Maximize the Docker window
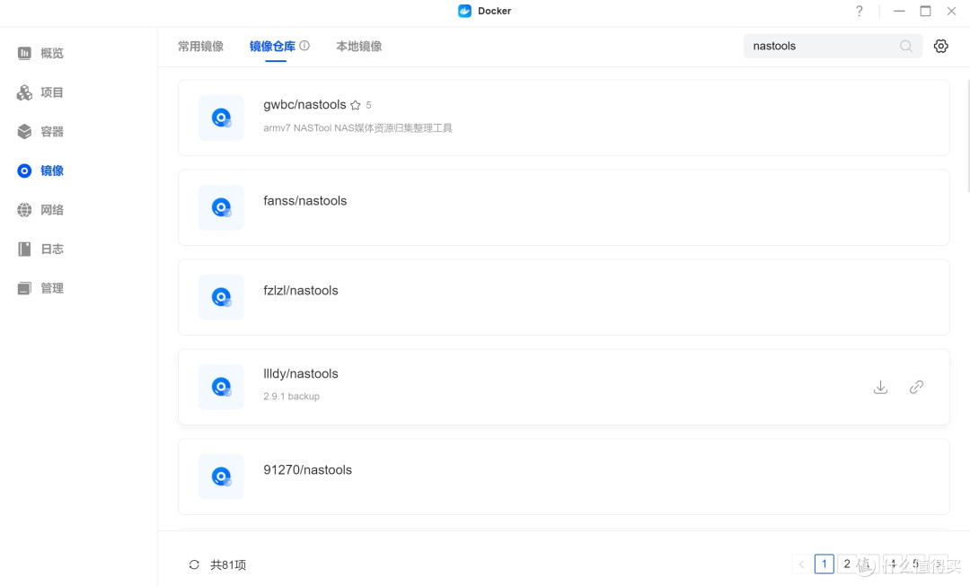The height and width of the screenshot is (586, 970). pyautogui.click(x=925, y=11)
